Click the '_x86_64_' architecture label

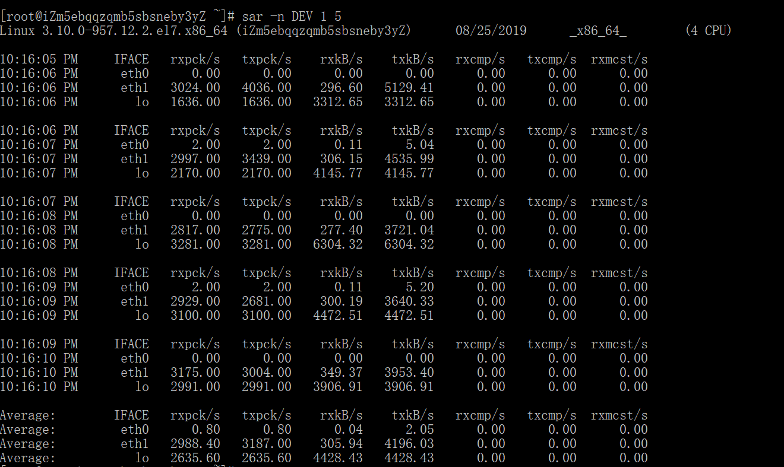coord(598,30)
